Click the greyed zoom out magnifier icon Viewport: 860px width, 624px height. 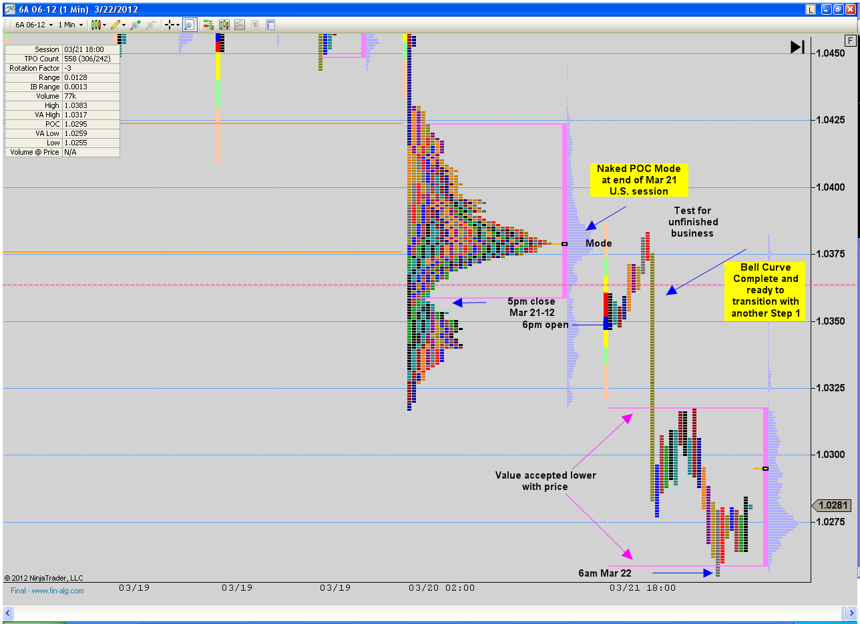click(x=151, y=25)
